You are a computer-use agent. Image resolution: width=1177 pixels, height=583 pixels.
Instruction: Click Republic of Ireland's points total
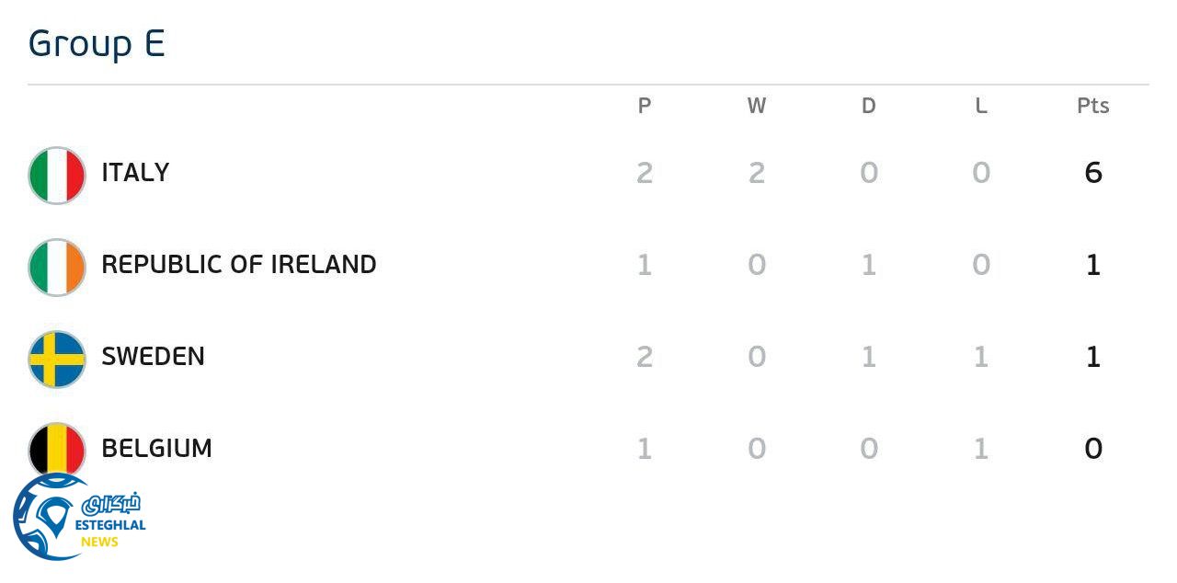click(1092, 265)
